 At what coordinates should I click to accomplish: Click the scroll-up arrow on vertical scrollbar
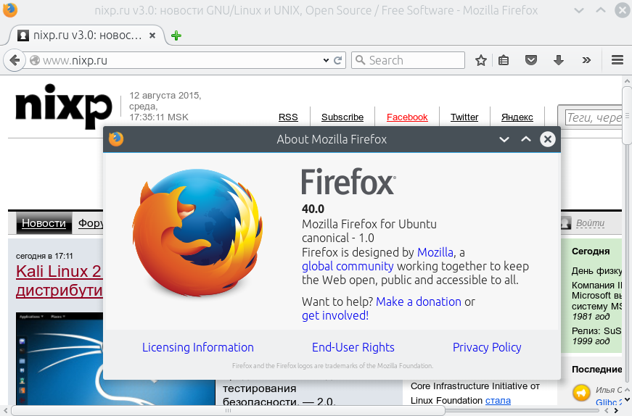coord(627,81)
